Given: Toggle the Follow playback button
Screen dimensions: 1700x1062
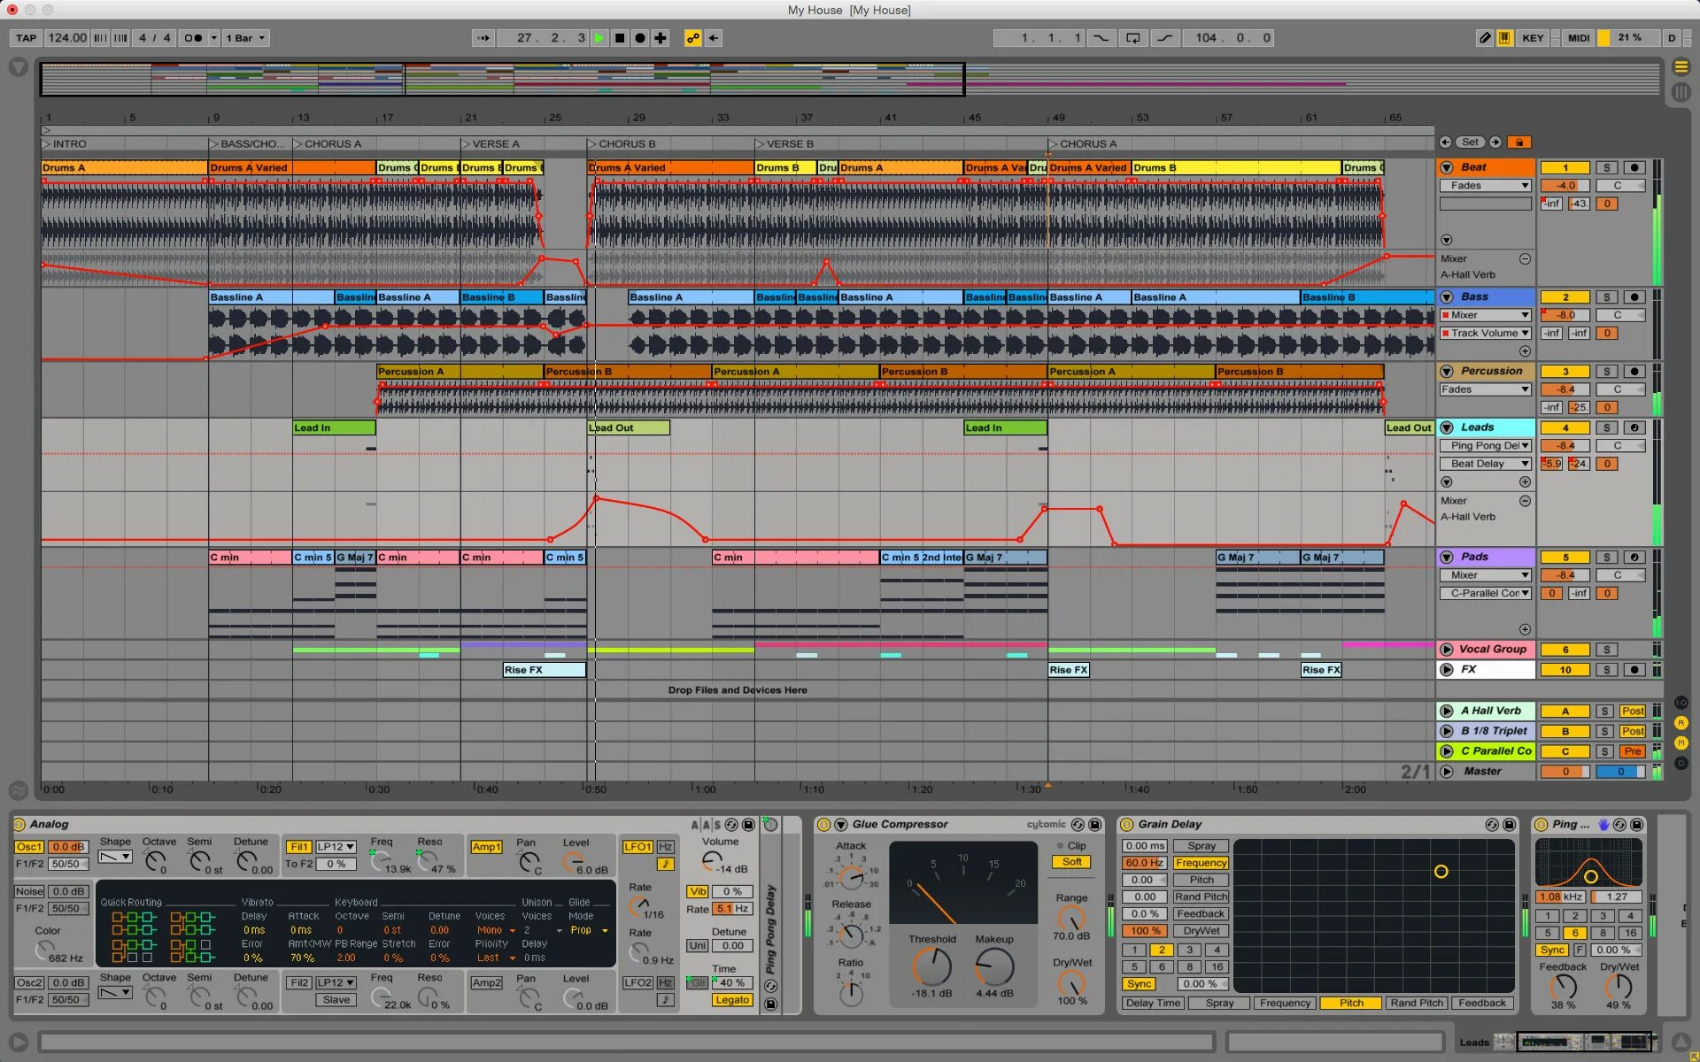Looking at the screenshot, I should click(483, 38).
